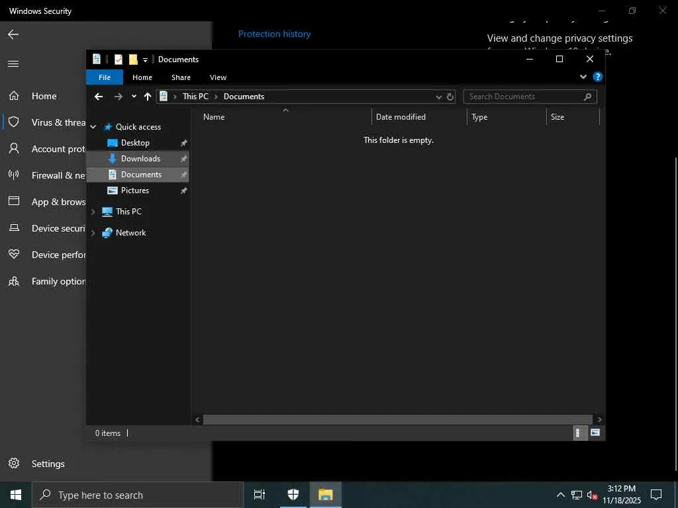Viewport: 678px width, 508px height.
Task: Select Quick access in navigation pane
Action: pos(138,127)
